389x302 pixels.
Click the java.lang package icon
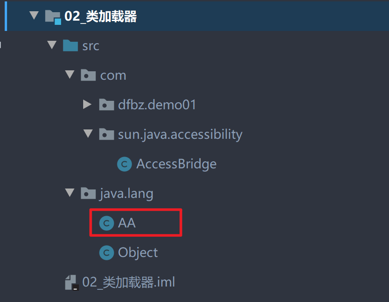click(88, 193)
